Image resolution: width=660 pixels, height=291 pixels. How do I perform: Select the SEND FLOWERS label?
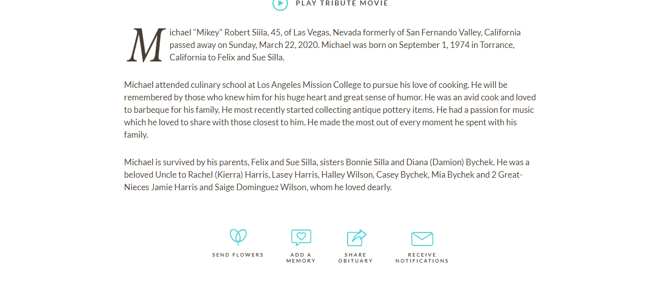point(238,255)
